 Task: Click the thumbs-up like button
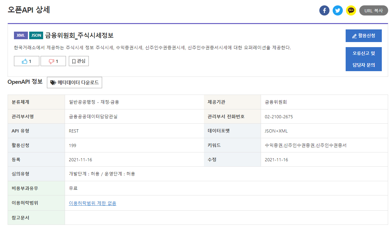click(26, 61)
